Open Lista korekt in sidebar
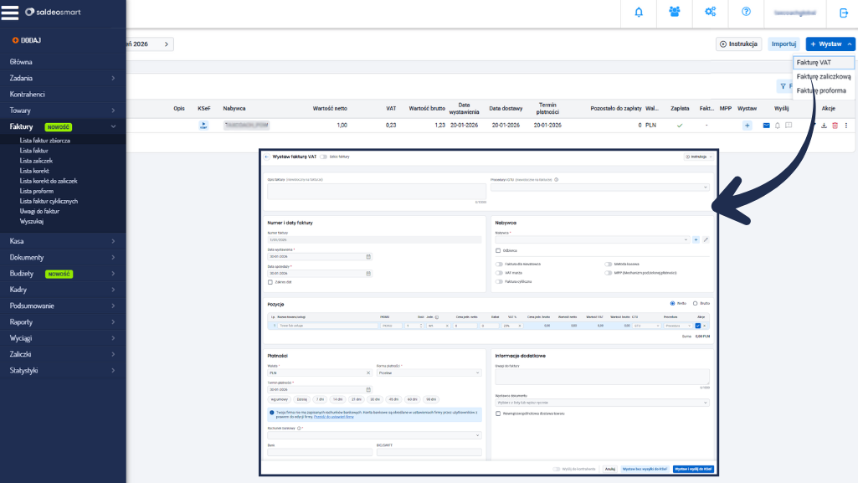 coord(36,171)
